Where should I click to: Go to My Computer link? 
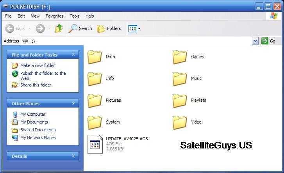click(x=33, y=114)
